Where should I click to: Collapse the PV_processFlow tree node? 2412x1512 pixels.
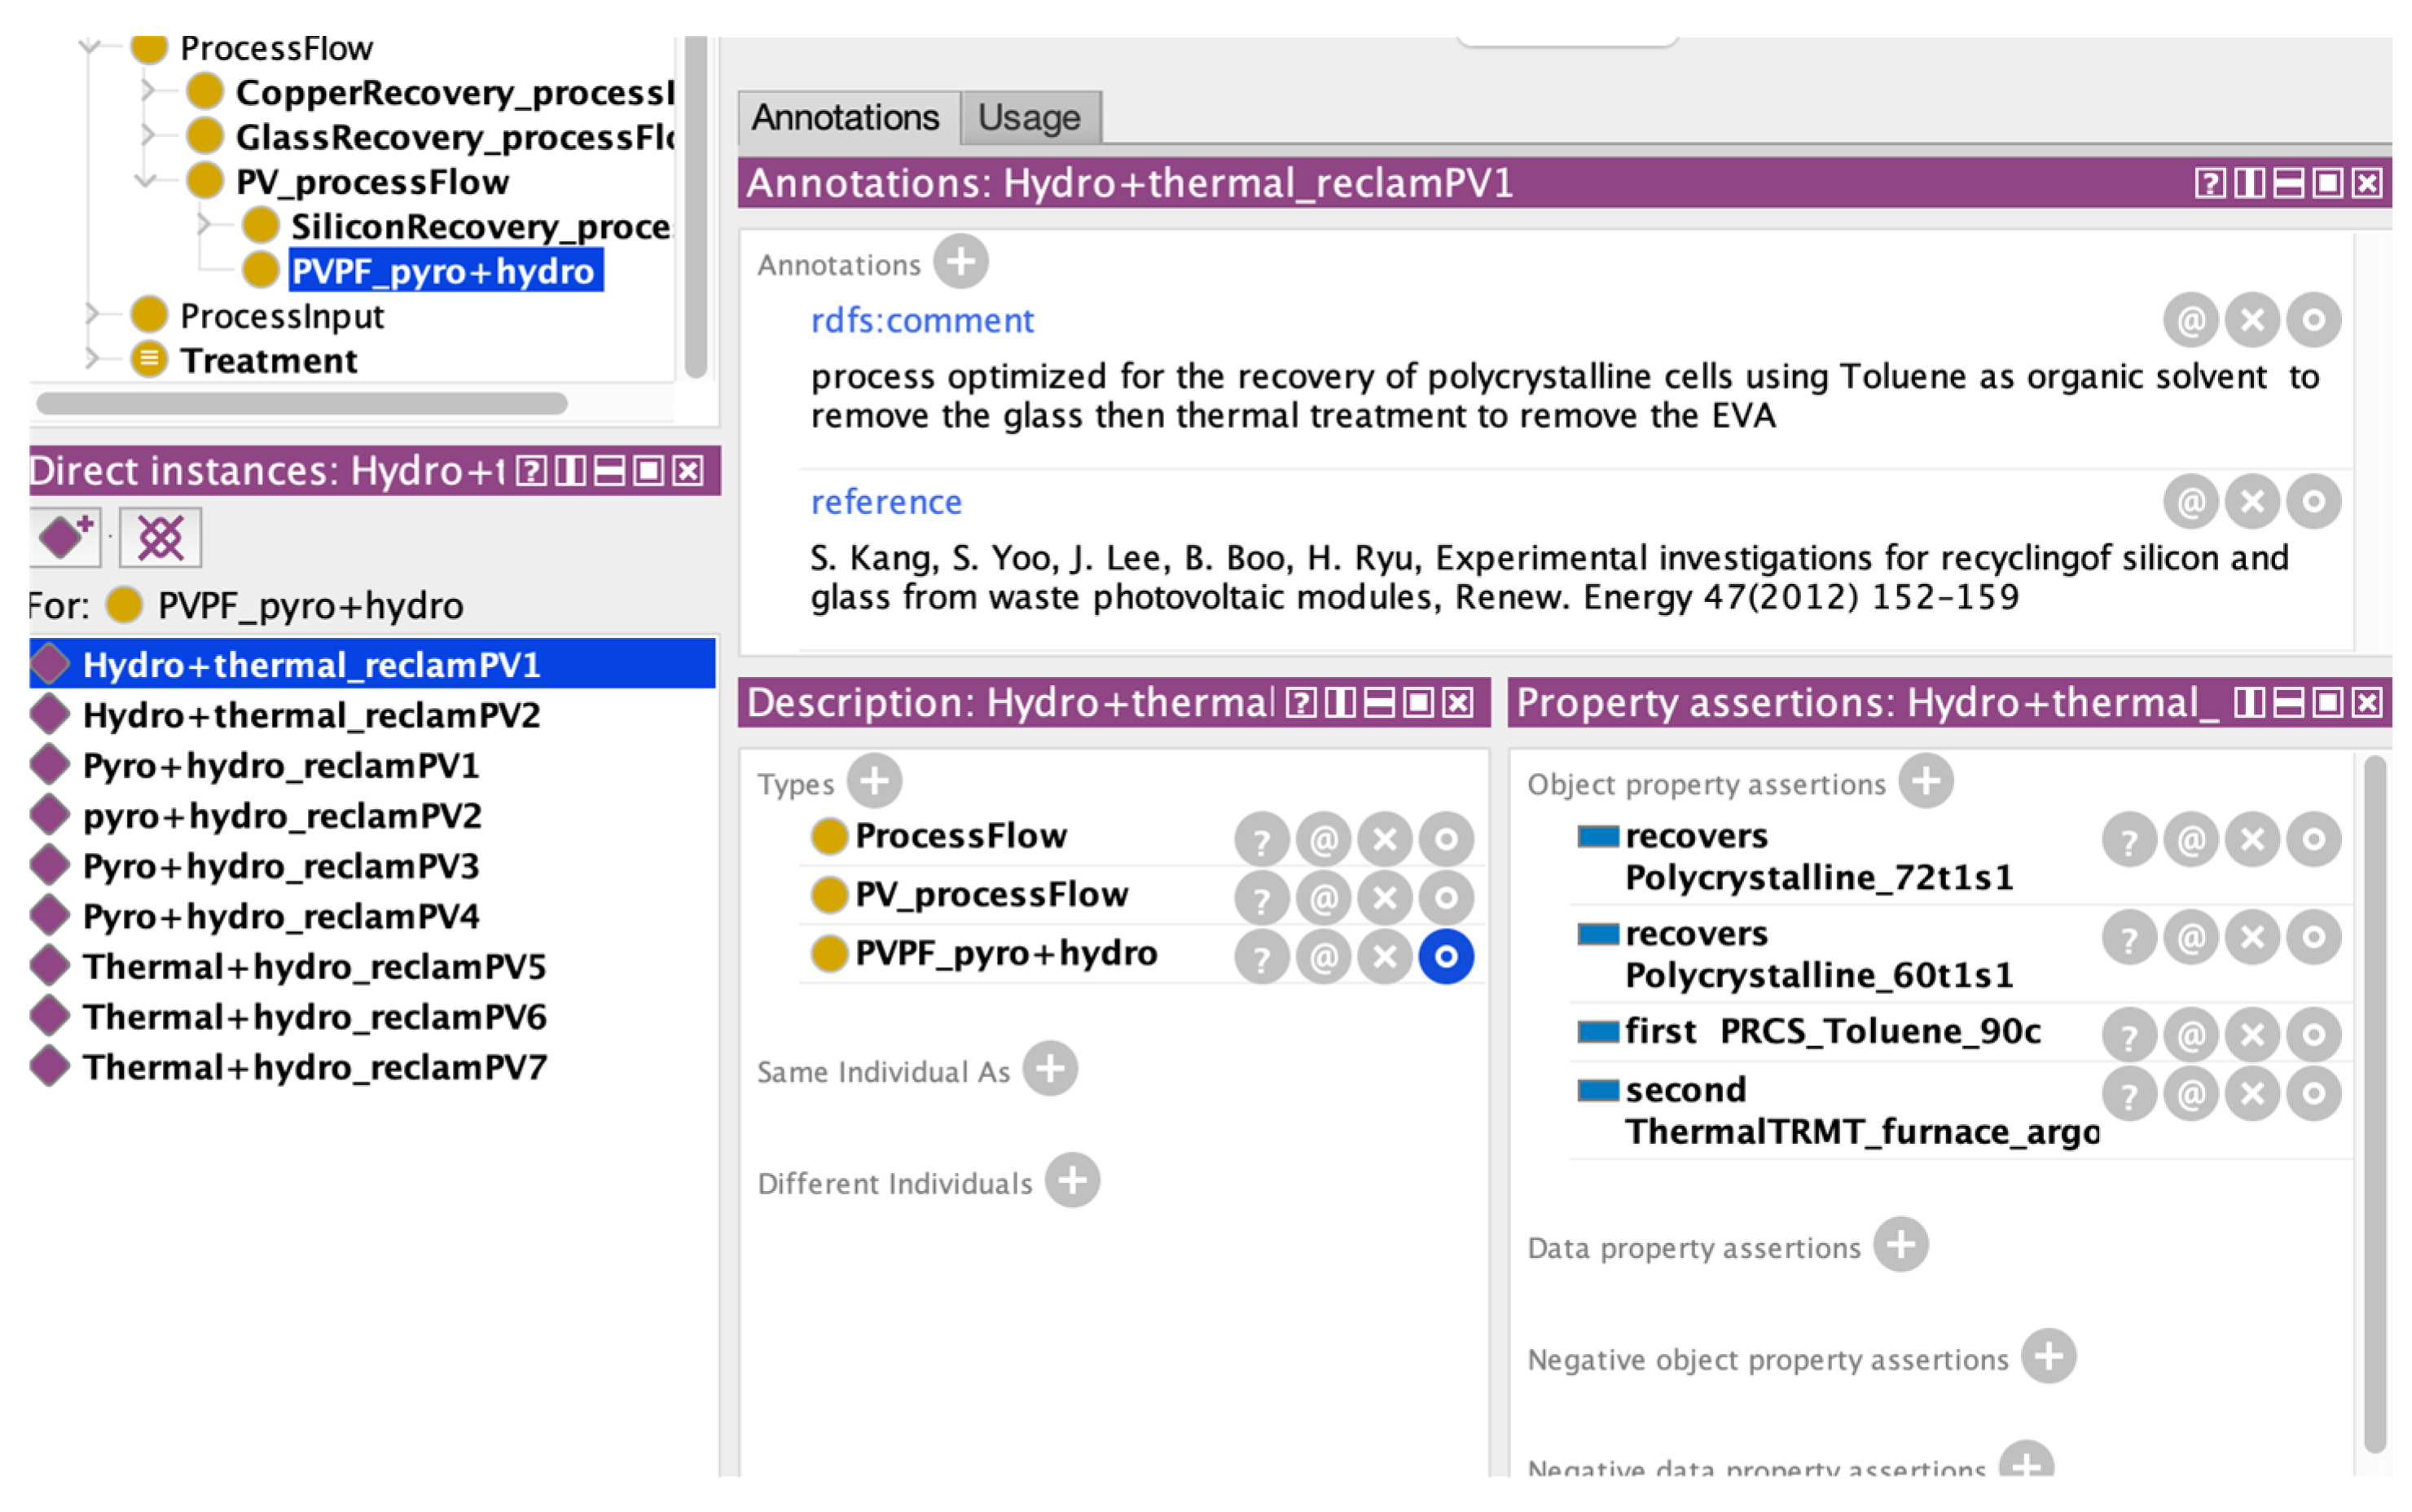coord(147,181)
